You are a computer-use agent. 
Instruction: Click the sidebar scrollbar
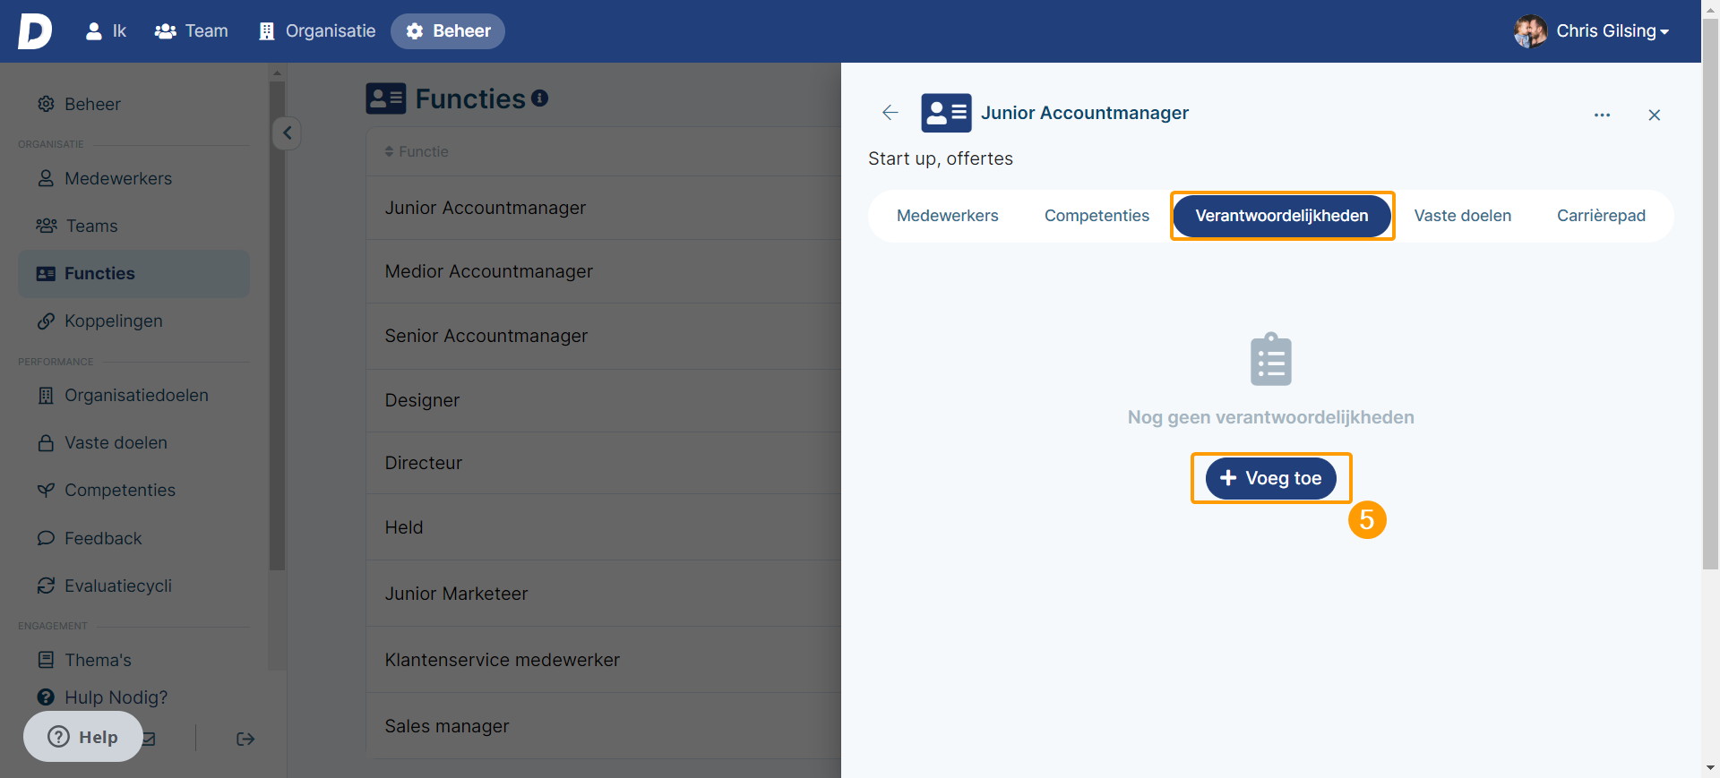277,325
